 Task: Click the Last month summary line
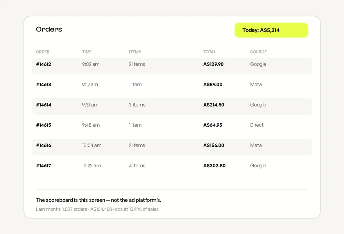pyautogui.click(x=97, y=209)
